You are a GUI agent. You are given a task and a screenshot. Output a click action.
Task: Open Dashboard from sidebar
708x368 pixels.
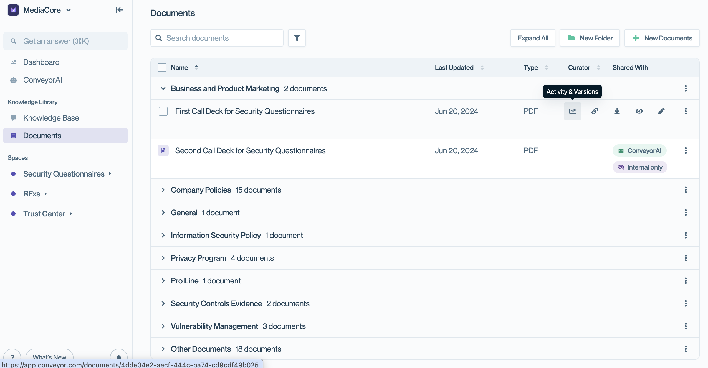pyautogui.click(x=41, y=62)
